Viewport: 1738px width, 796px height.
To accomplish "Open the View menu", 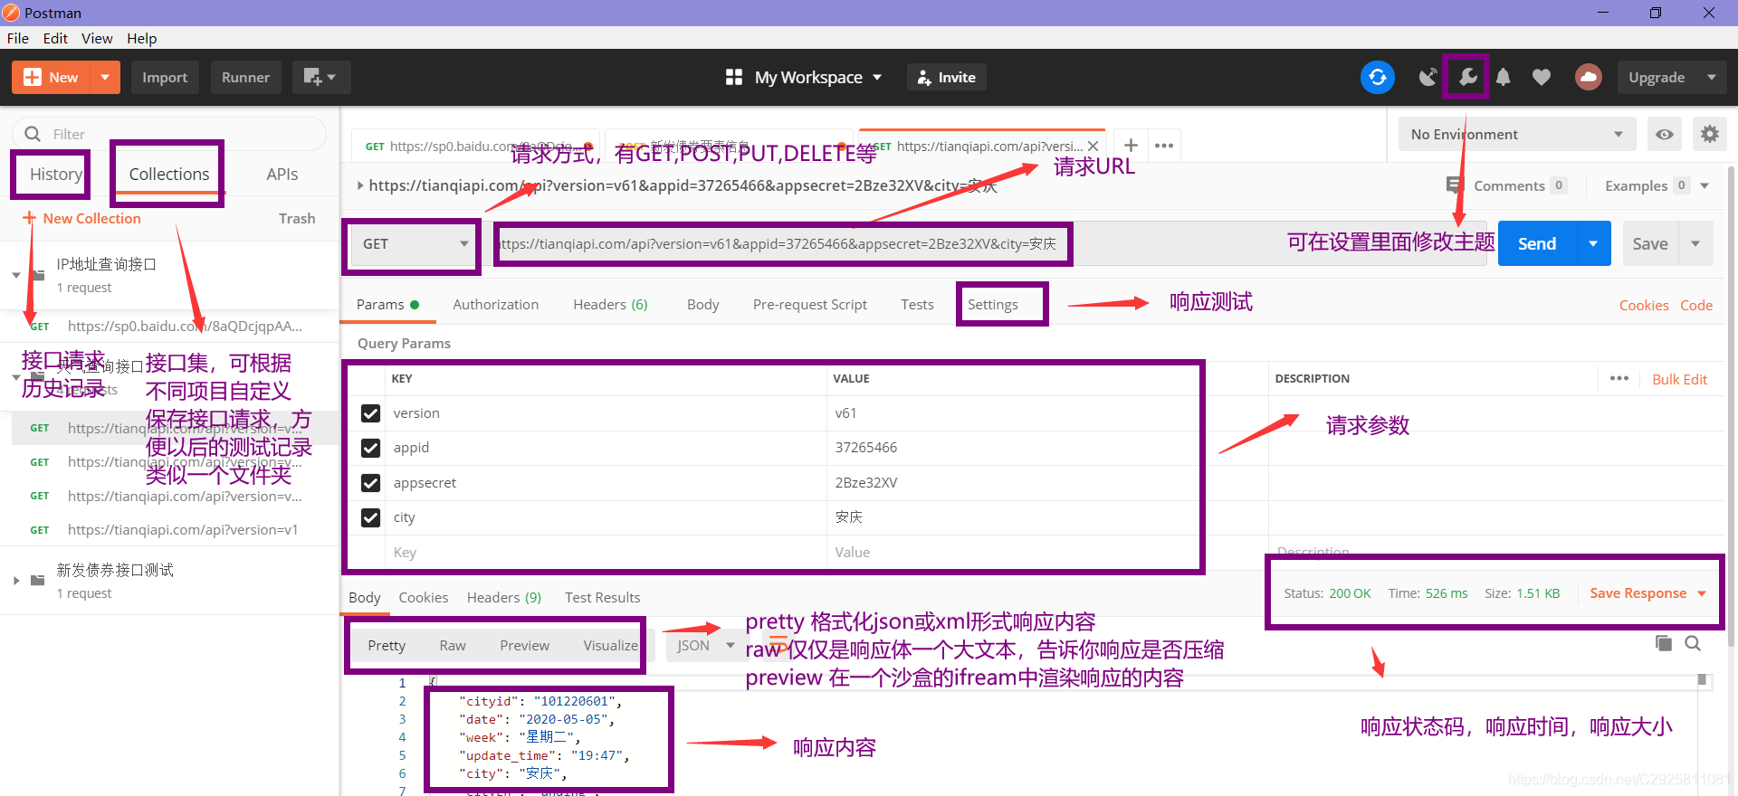I will 97,38.
